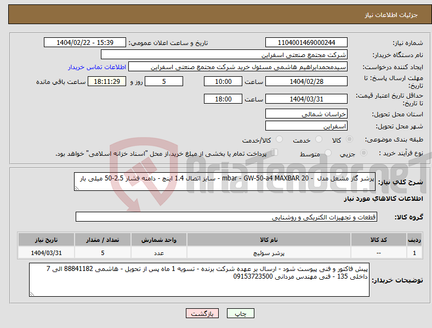Image resolution: width=432 pixels, height=328 pixels.
Task: Click the announcement date field 1404/02/22 - 15:39
Action: [x=85, y=42]
